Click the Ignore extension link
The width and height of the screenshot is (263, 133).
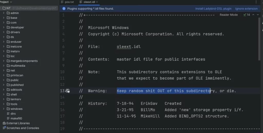(246, 8)
